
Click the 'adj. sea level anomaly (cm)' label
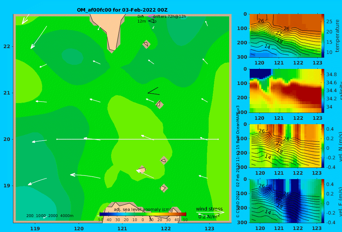143,209
